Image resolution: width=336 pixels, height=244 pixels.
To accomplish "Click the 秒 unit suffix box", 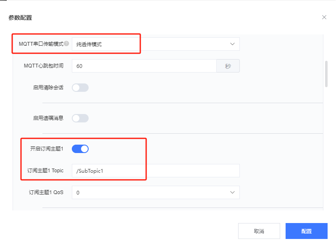I will [x=228, y=66].
